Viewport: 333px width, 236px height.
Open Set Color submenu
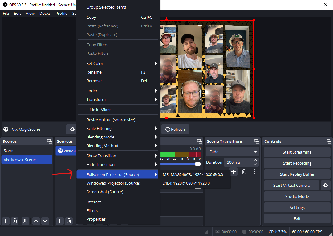[118, 63]
